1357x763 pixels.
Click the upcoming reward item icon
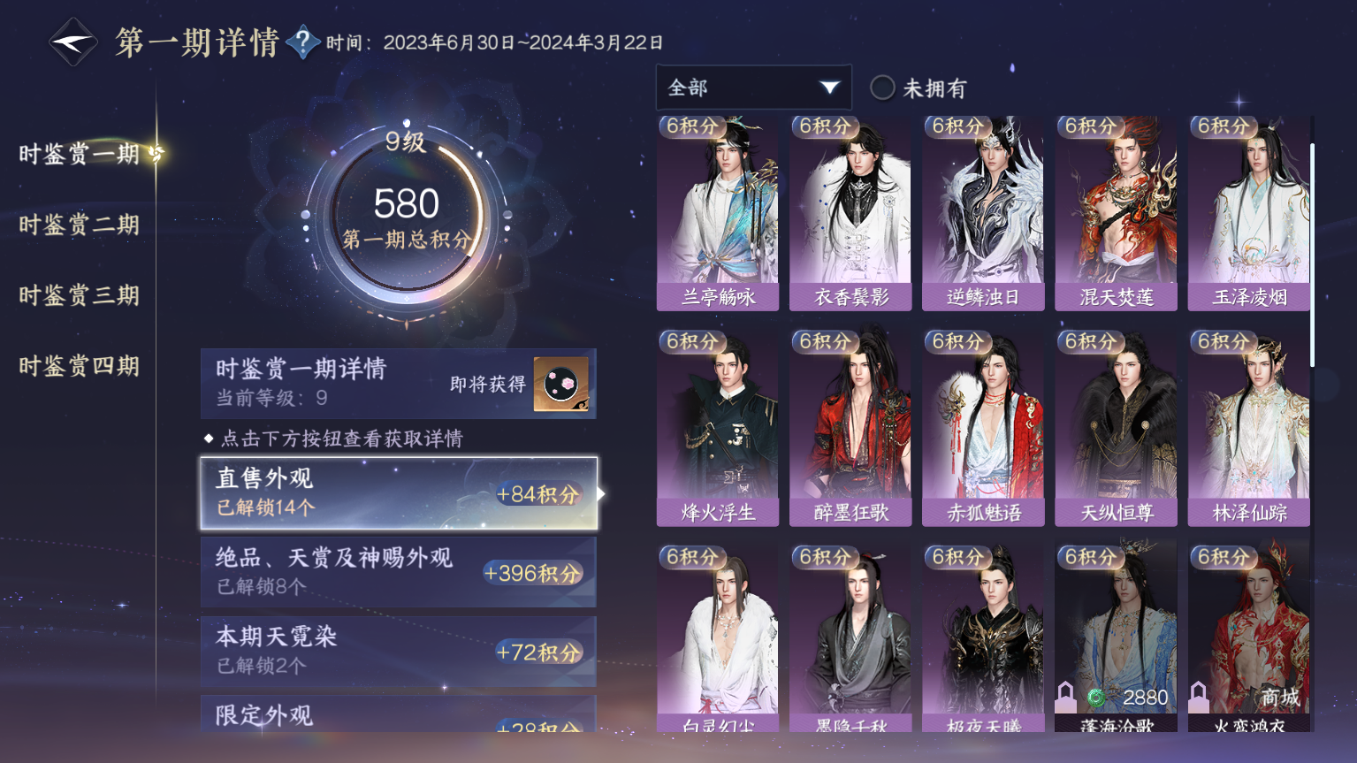tap(560, 384)
